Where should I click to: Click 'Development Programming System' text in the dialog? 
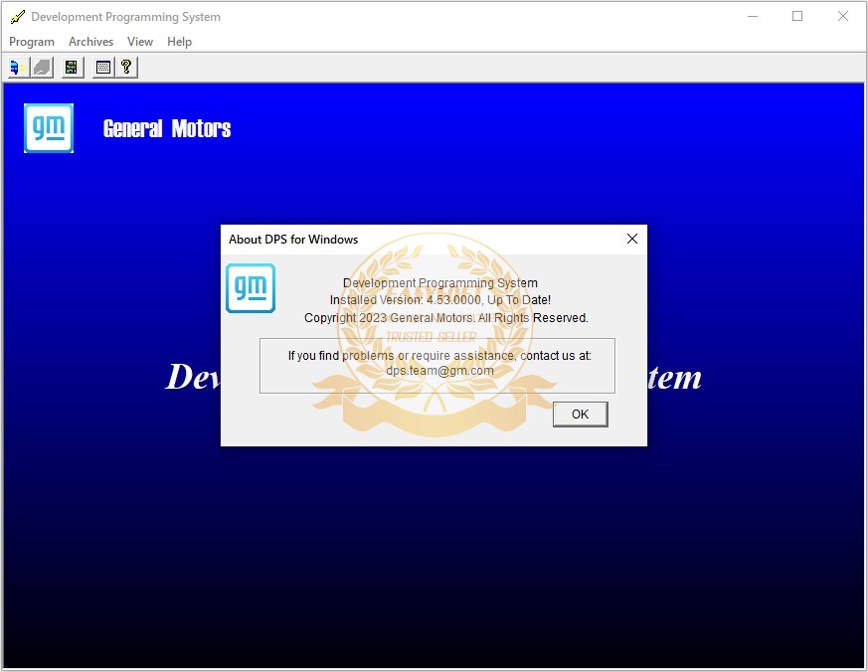[x=440, y=283]
